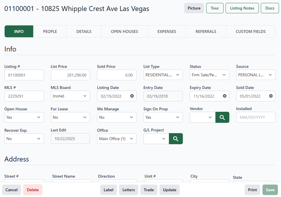
Task: Go to the OPEN HOUSES tab
Action: coord(124,31)
